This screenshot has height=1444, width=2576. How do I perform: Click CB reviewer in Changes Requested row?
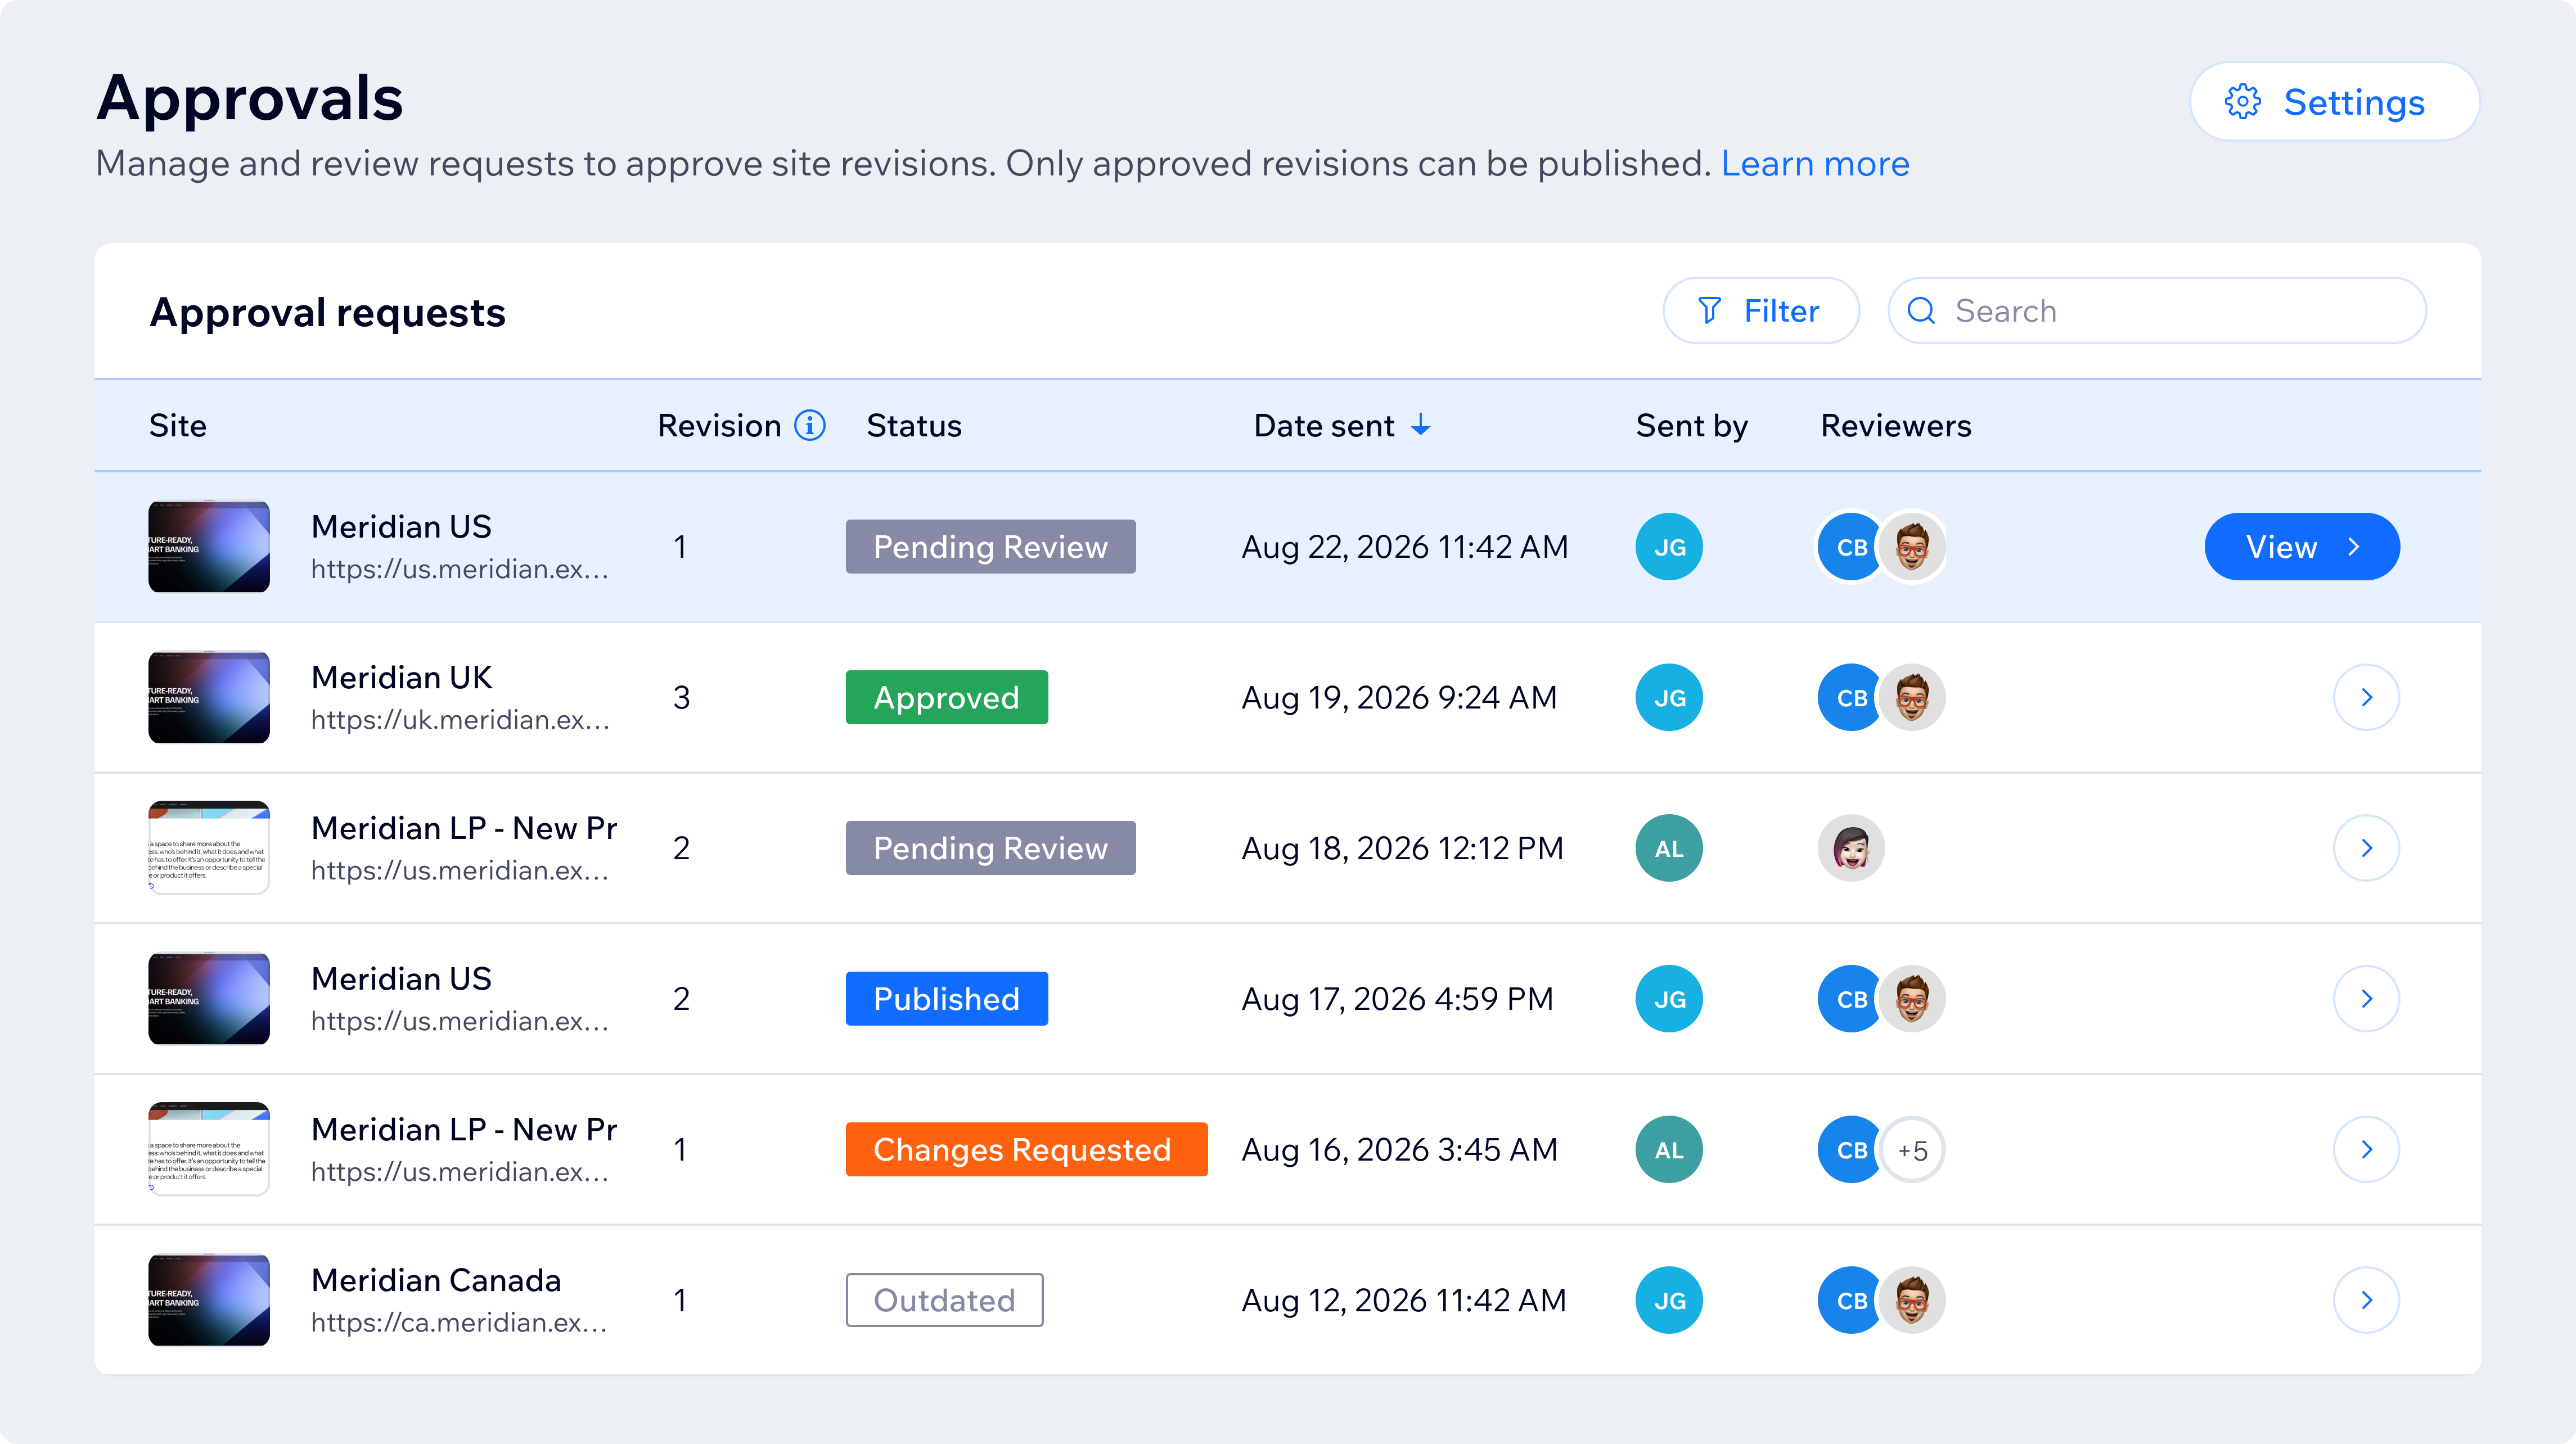[1848, 1149]
